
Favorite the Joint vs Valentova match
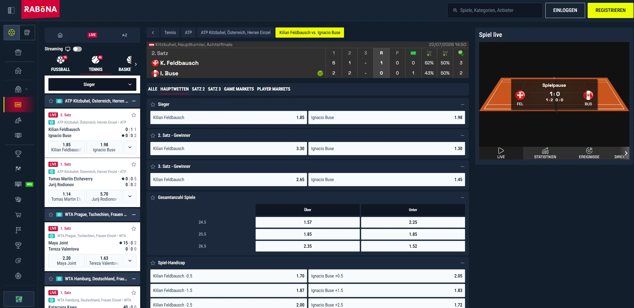click(134, 229)
